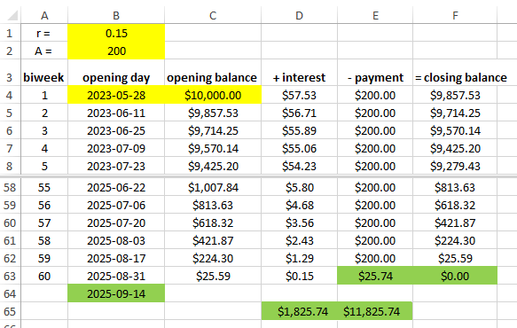Select column B header
Screen dimensions: 517x328
coord(116,15)
